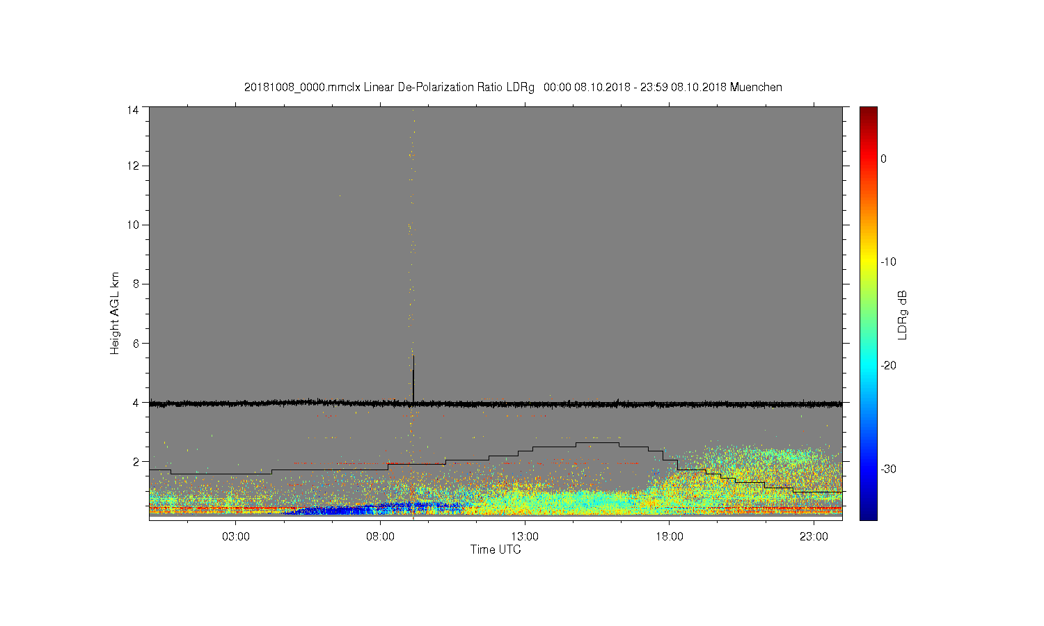Click the colorbar -30 label
The image size is (1044, 626).
coord(888,469)
